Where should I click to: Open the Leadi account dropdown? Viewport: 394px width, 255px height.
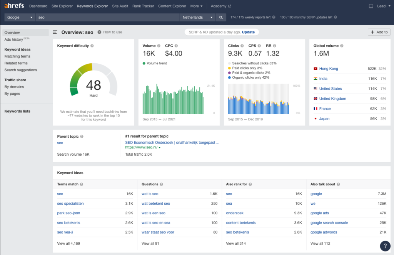(384, 6)
